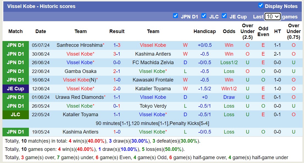Uncheck the JPN D1 league filter
This screenshot has height=163, width=304.
pos(176,16)
